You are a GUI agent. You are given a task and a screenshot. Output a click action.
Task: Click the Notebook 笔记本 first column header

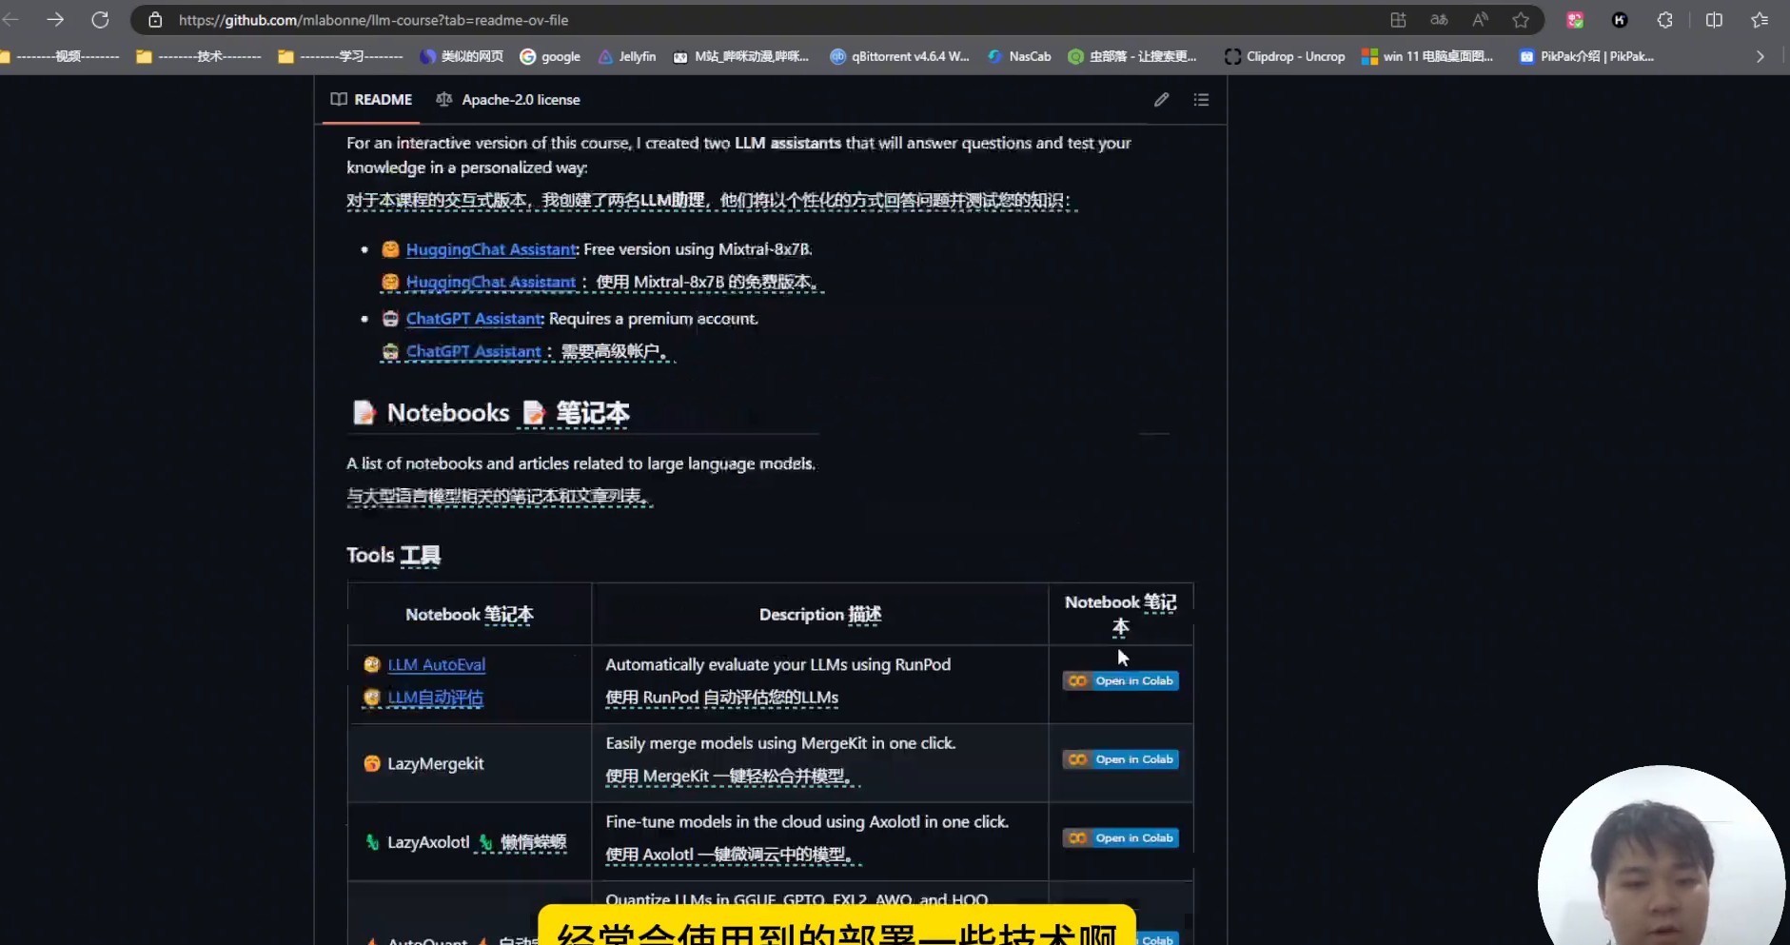469,615
